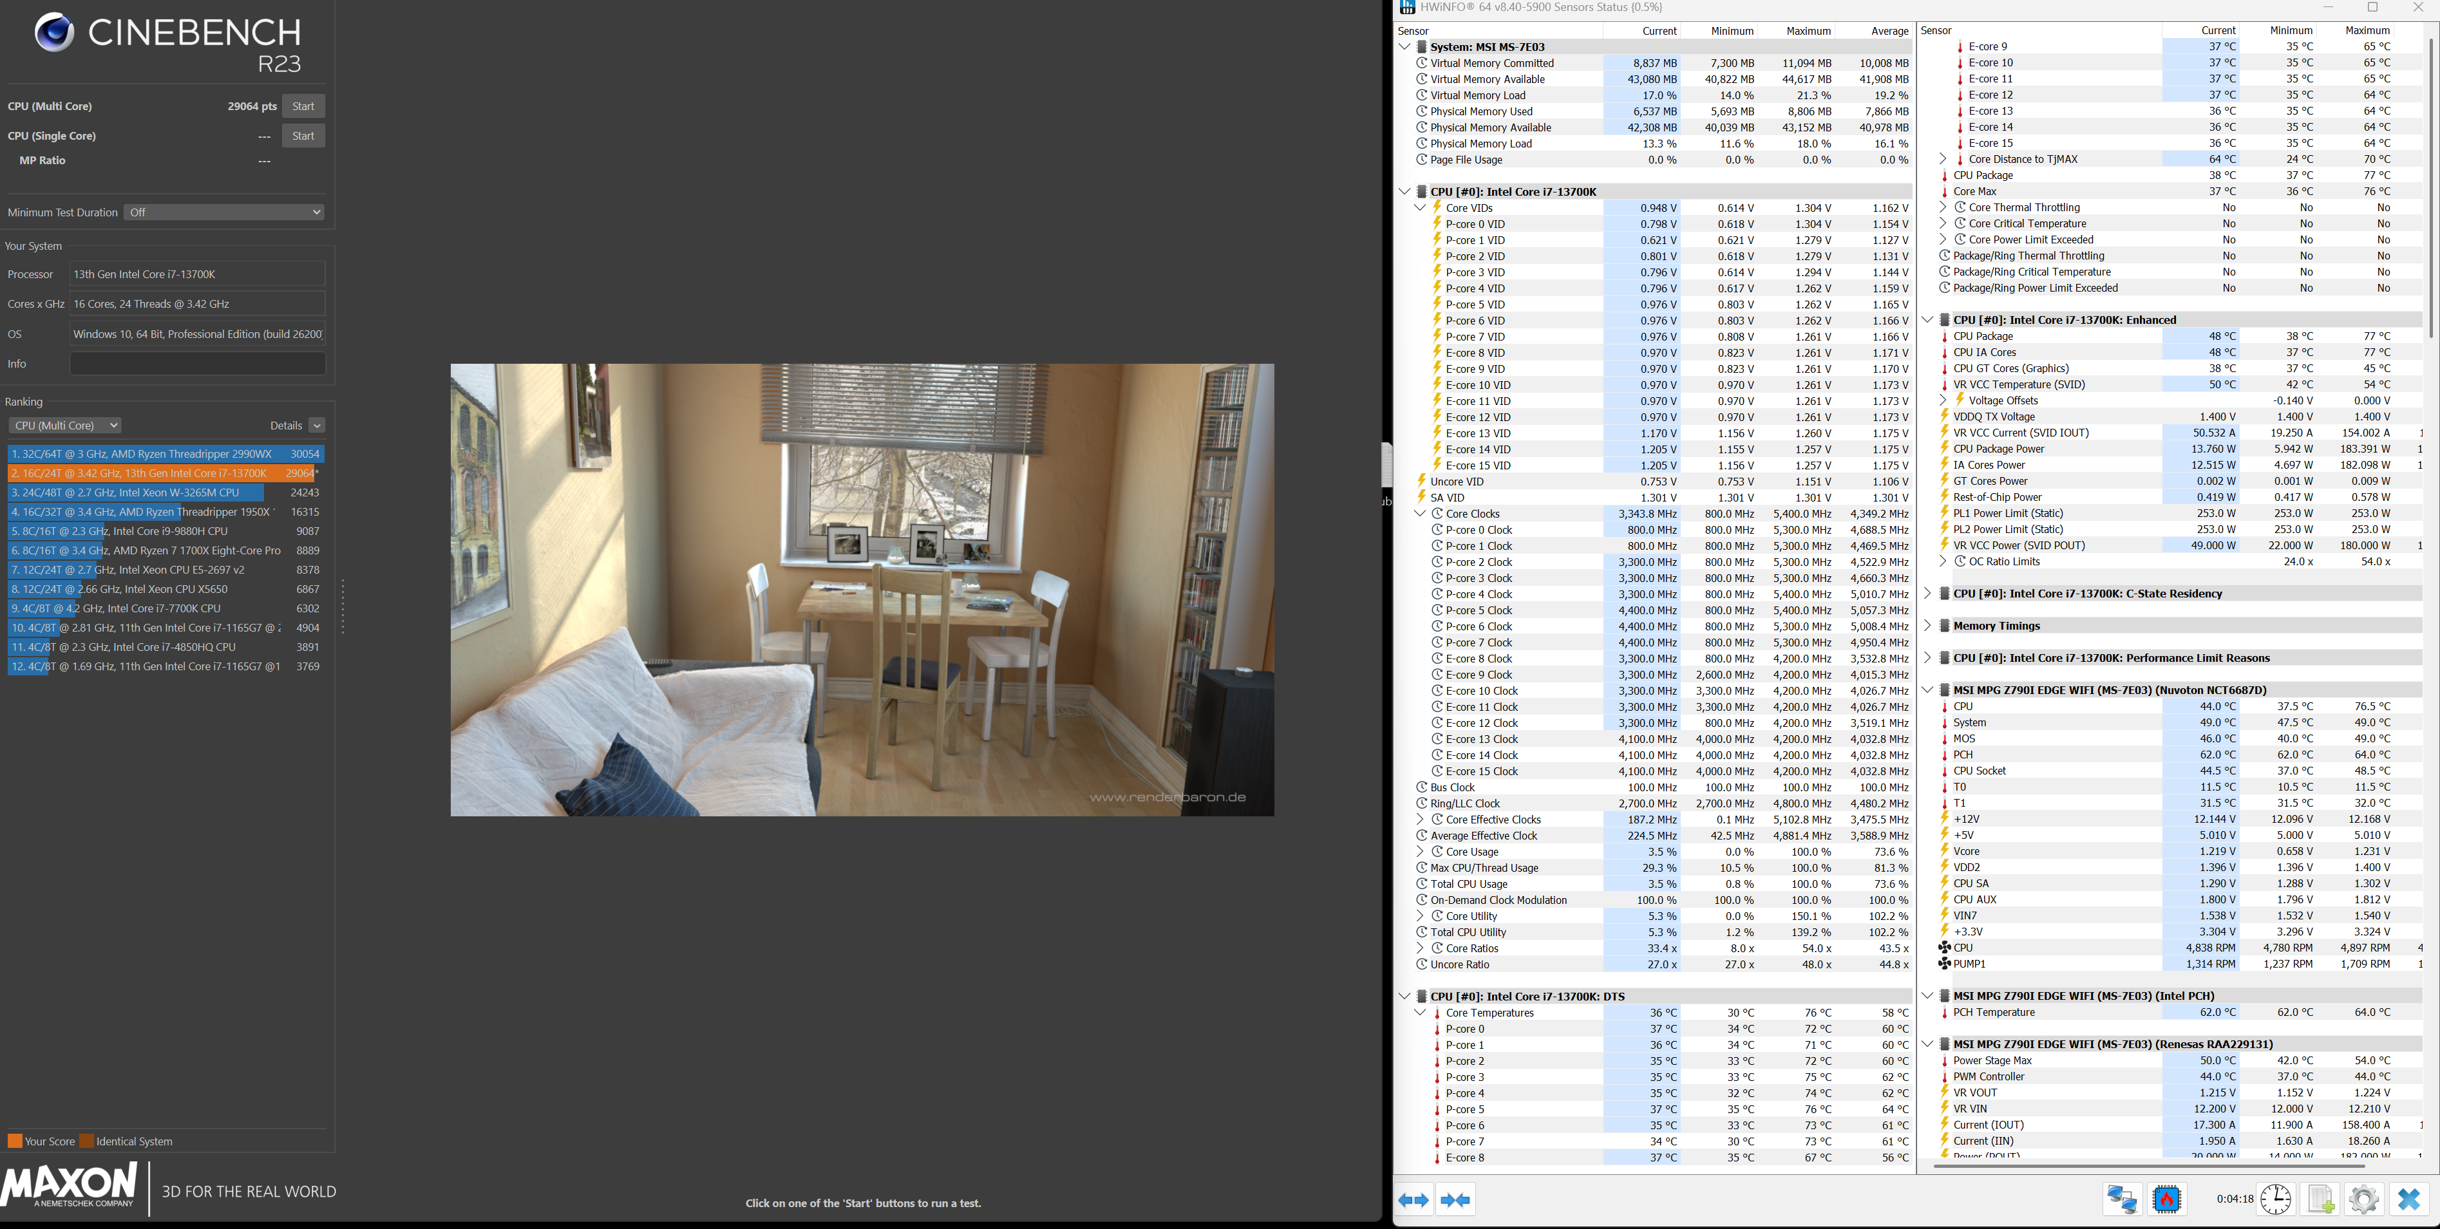This screenshot has width=2440, height=1229.
Task: Open the CPU (Multi Core) ranking dropdown
Action: coord(65,425)
